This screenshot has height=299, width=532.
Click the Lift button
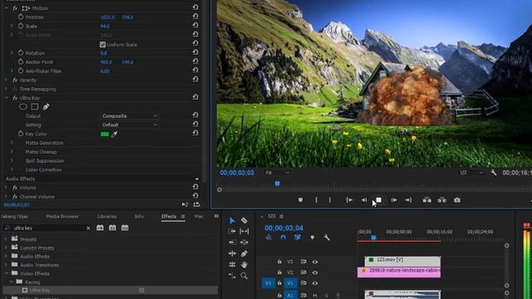426,200
